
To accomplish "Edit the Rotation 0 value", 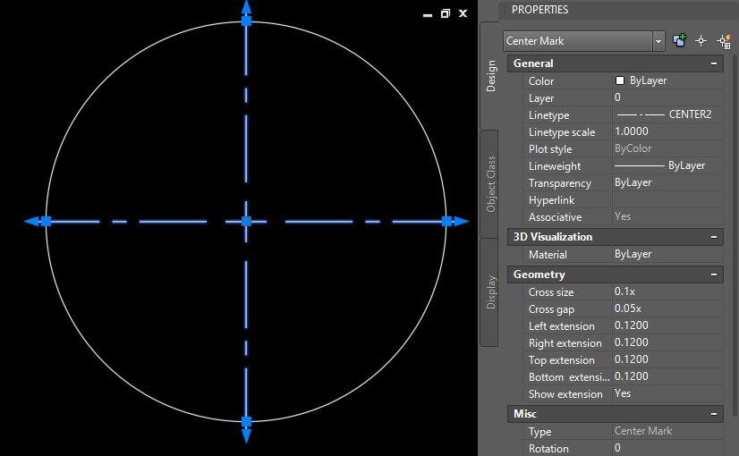I will (667, 448).
